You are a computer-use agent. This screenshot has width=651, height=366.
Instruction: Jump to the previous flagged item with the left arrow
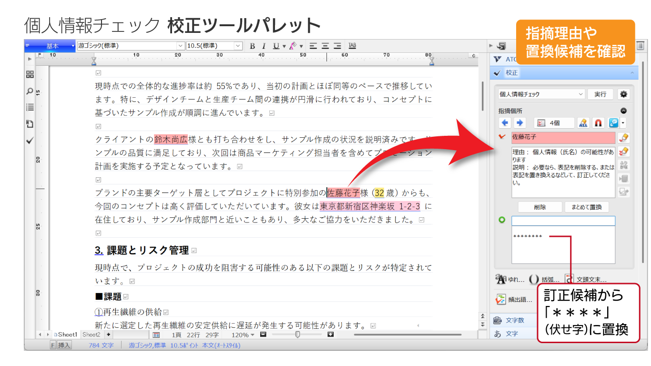coord(505,123)
